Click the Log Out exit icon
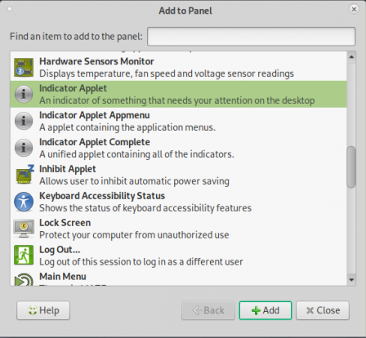 point(24,256)
